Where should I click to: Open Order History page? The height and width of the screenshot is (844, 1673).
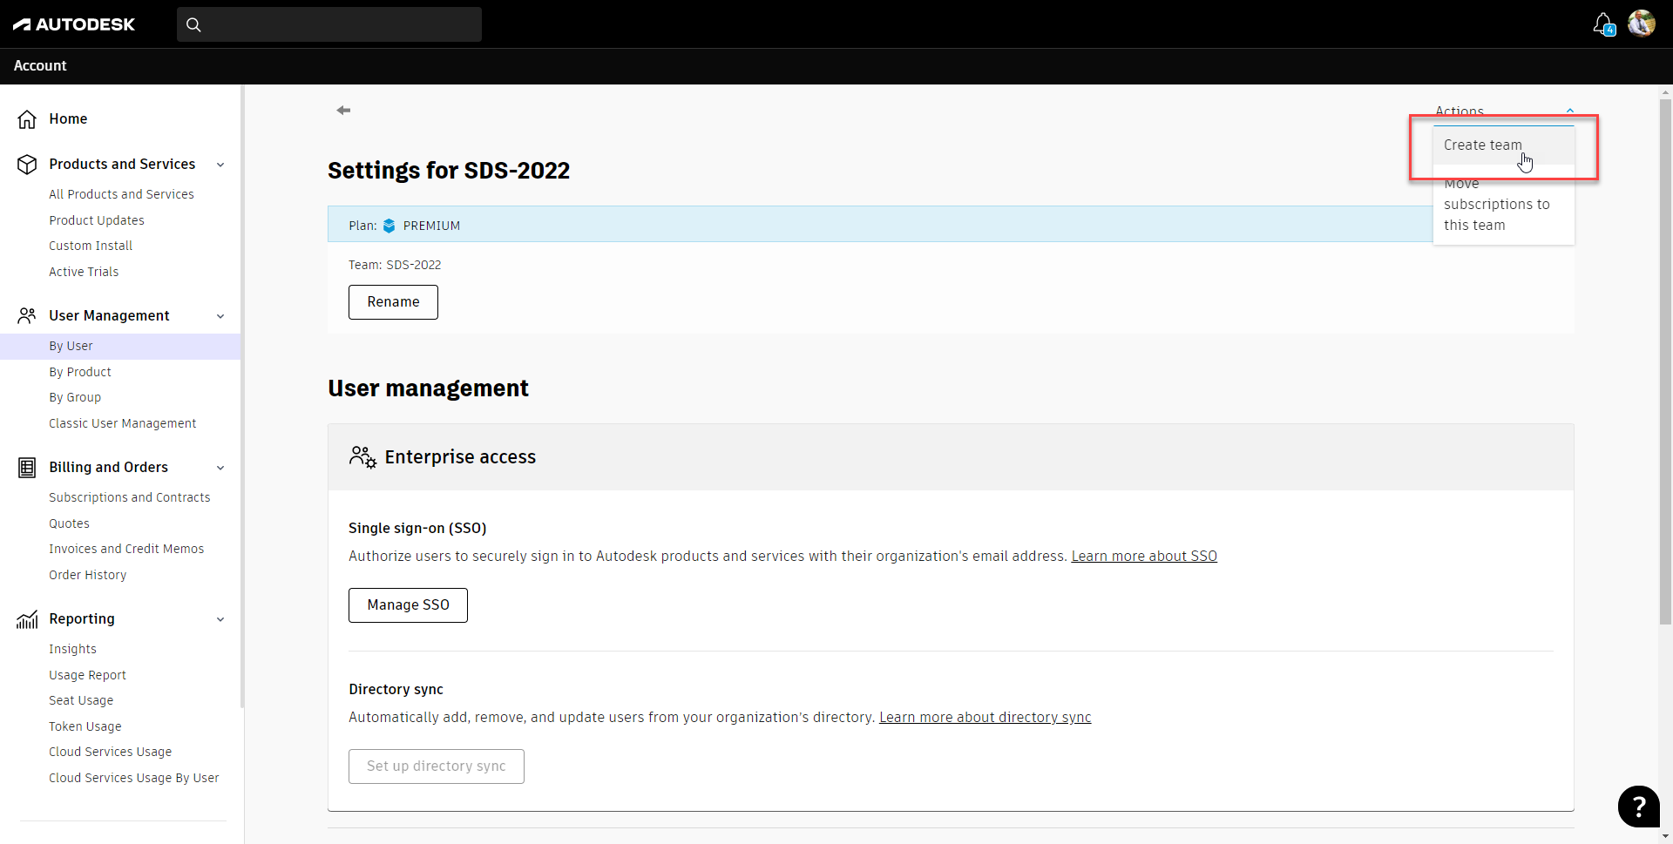pos(87,575)
